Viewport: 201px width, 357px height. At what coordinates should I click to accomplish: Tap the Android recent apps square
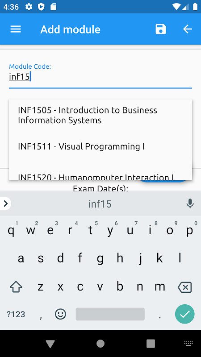(151, 344)
